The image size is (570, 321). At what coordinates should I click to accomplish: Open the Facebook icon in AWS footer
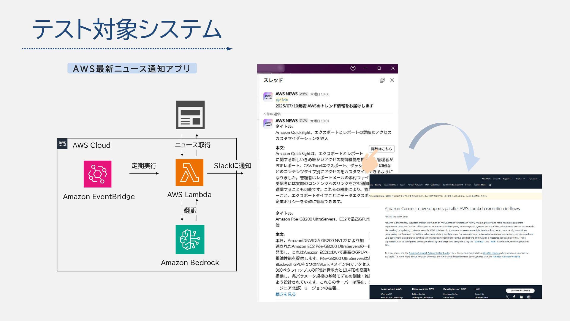[514, 297]
